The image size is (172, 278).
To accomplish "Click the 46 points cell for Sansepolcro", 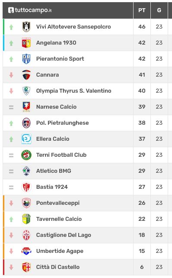I will [x=142, y=27].
